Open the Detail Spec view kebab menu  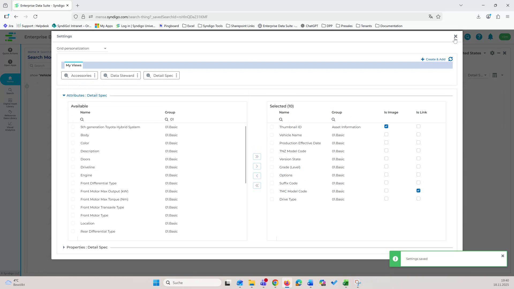point(176,75)
